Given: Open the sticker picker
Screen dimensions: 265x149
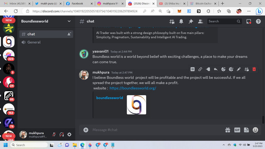Looking at the screenshot, I should [246, 130].
